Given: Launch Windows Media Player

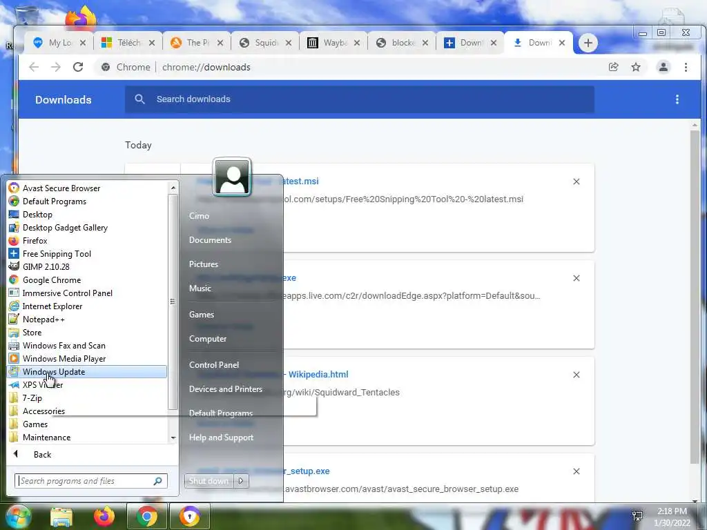Looking at the screenshot, I should (64, 358).
